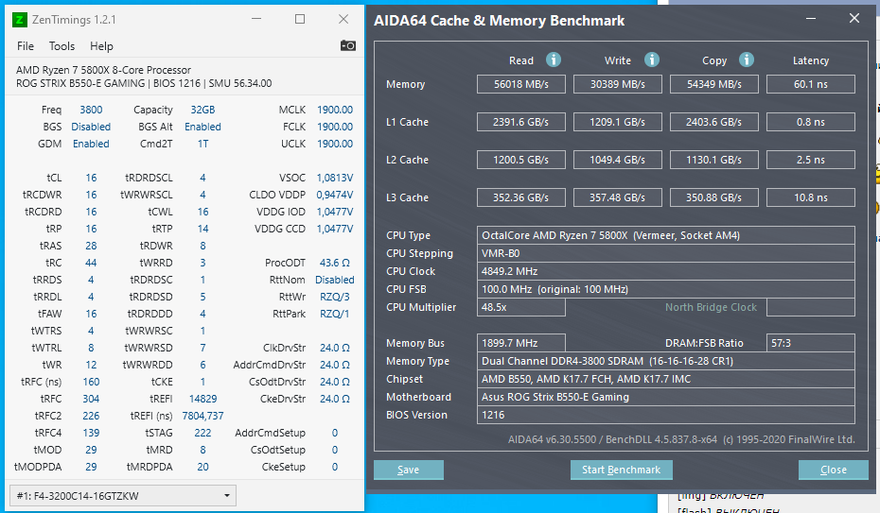Image resolution: width=880 pixels, height=513 pixels.
Task: Click the empty North Bridge Clock field
Action: (811, 307)
